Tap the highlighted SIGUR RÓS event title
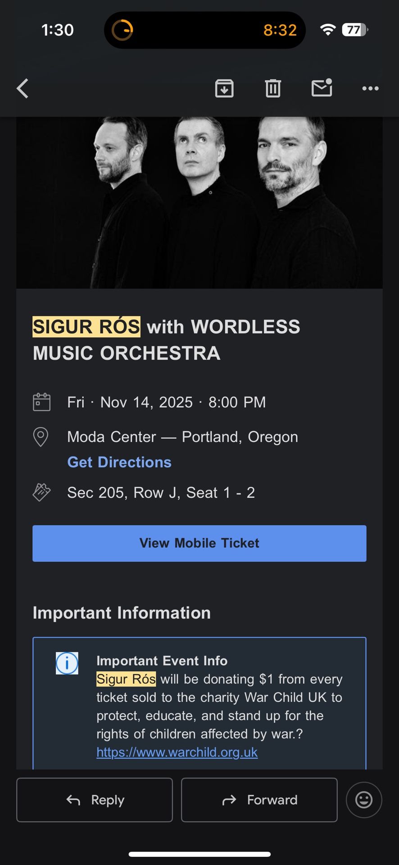 tap(86, 327)
